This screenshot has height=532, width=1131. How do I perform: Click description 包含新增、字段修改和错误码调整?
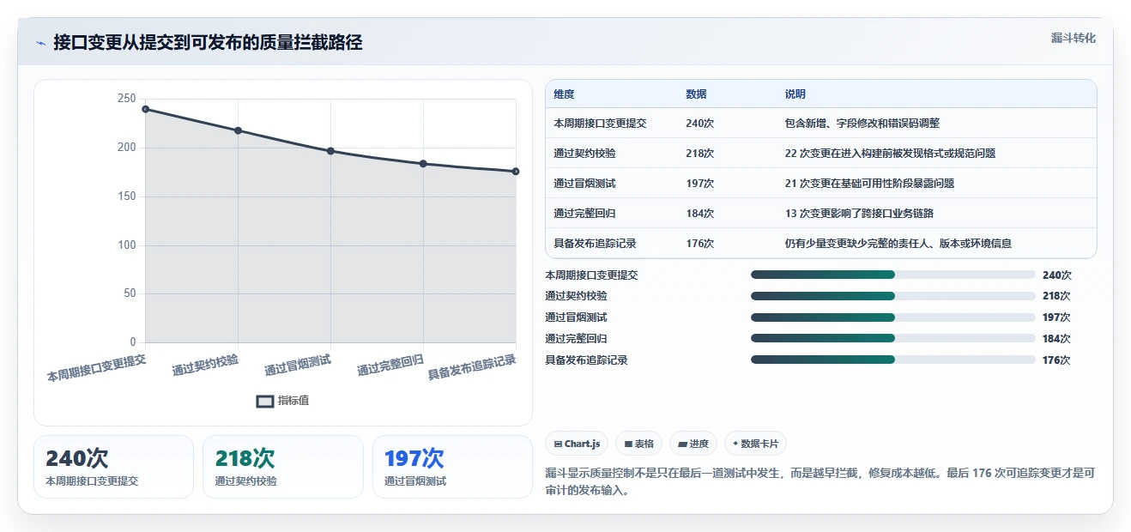[x=862, y=124]
